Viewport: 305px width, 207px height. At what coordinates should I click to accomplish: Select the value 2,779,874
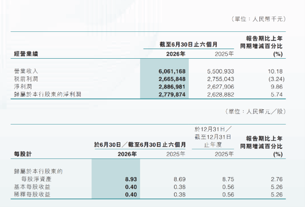click(172, 94)
